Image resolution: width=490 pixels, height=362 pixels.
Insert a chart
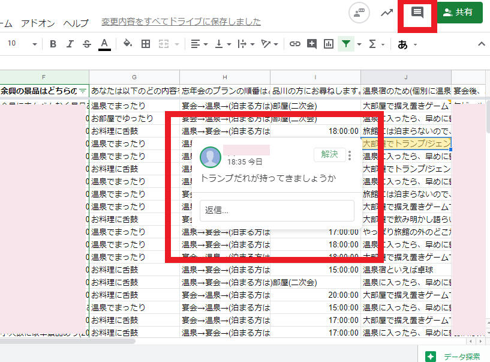point(329,44)
